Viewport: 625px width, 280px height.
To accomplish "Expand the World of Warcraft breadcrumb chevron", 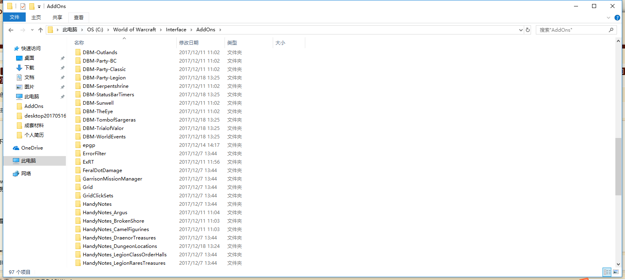I will (161, 30).
